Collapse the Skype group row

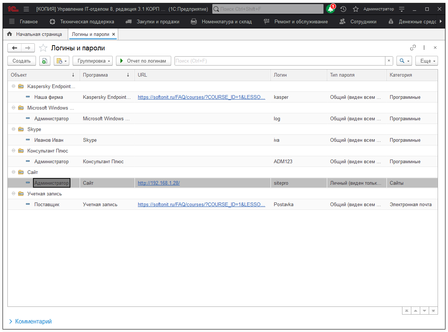(x=14, y=130)
